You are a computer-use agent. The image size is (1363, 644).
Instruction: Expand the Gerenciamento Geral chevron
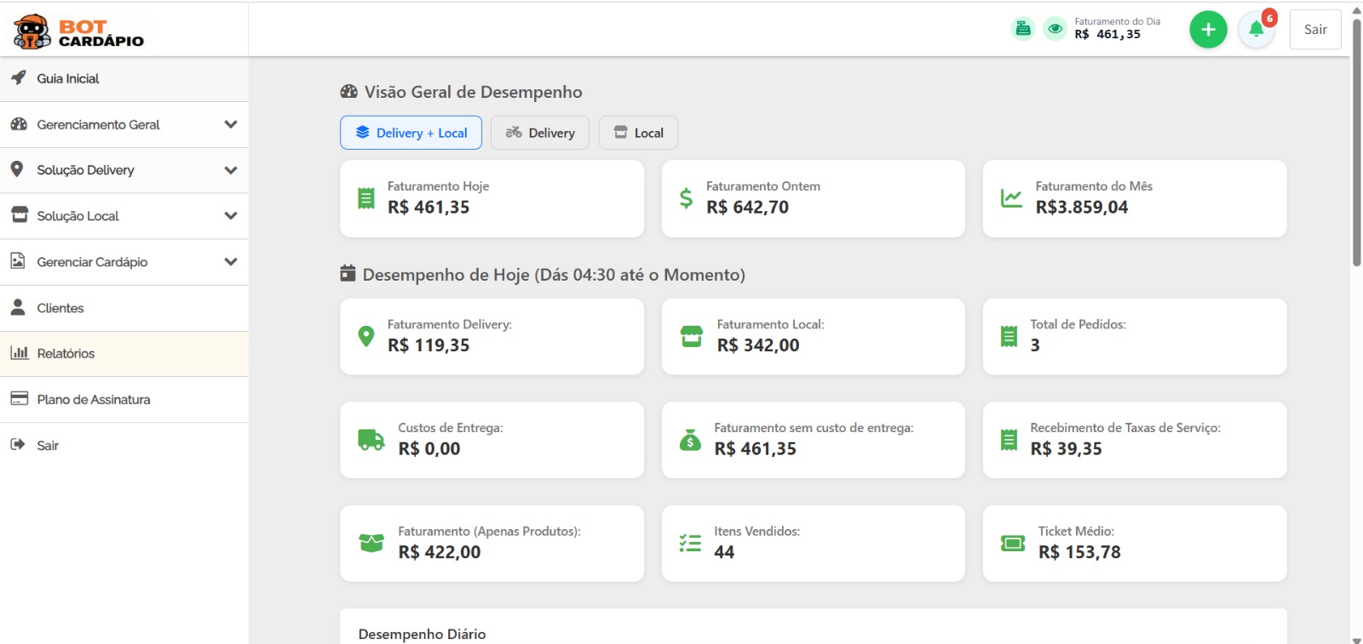230,124
